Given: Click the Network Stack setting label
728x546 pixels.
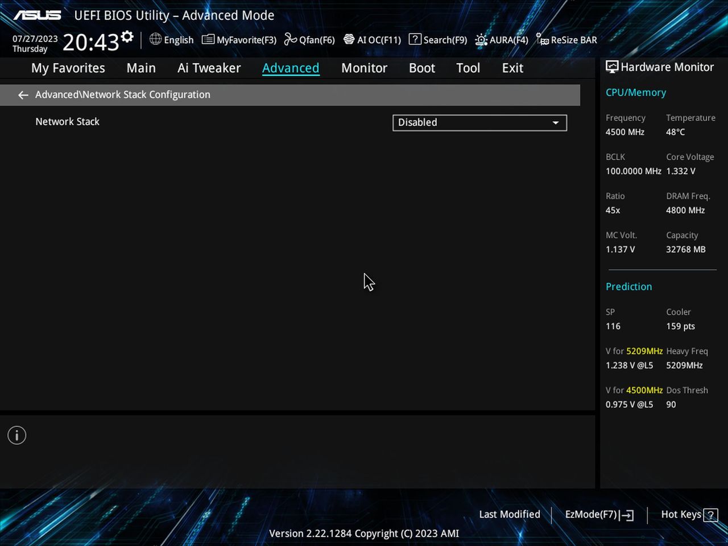Looking at the screenshot, I should (67, 122).
